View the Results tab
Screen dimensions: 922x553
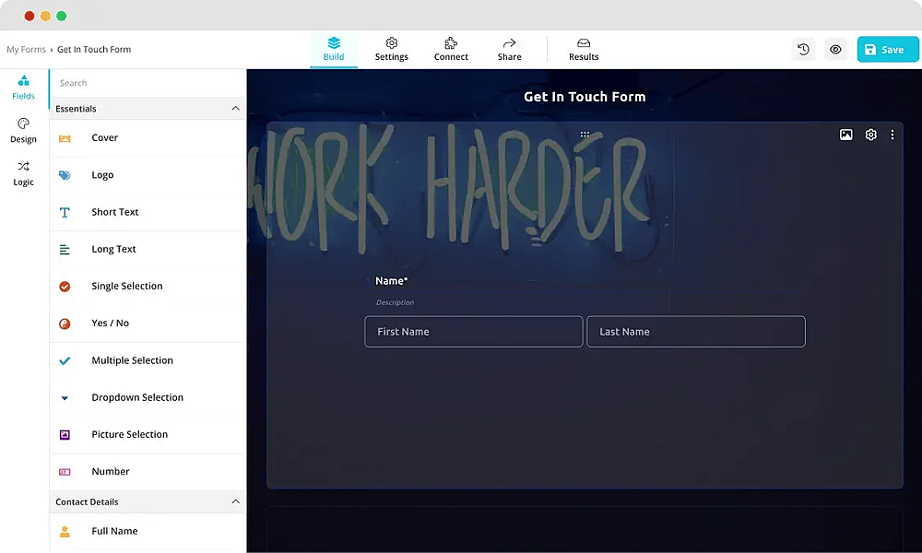[584, 50]
